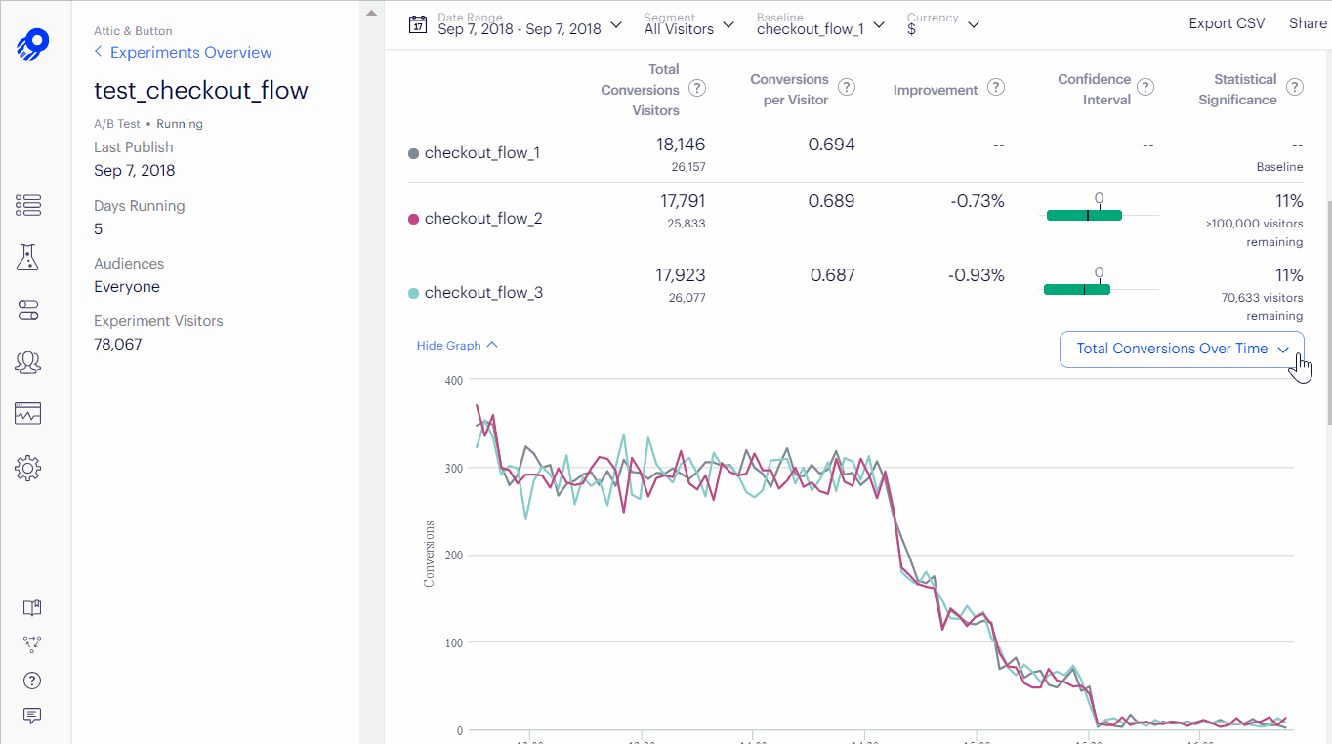The image size is (1332, 744).
Task: Click the 17,923 total conversions value
Action: (681, 275)
